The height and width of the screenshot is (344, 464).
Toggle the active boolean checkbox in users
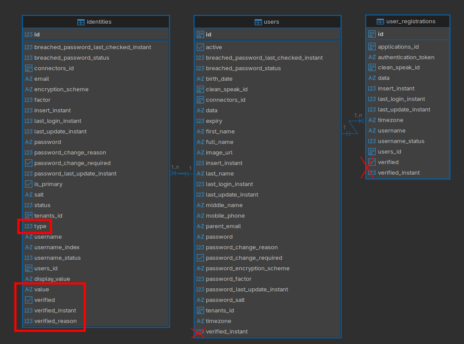[x=200, y=47]
